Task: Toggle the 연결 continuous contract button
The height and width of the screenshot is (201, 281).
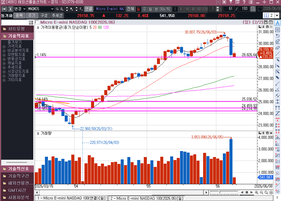Action: (x=88, y=9)
